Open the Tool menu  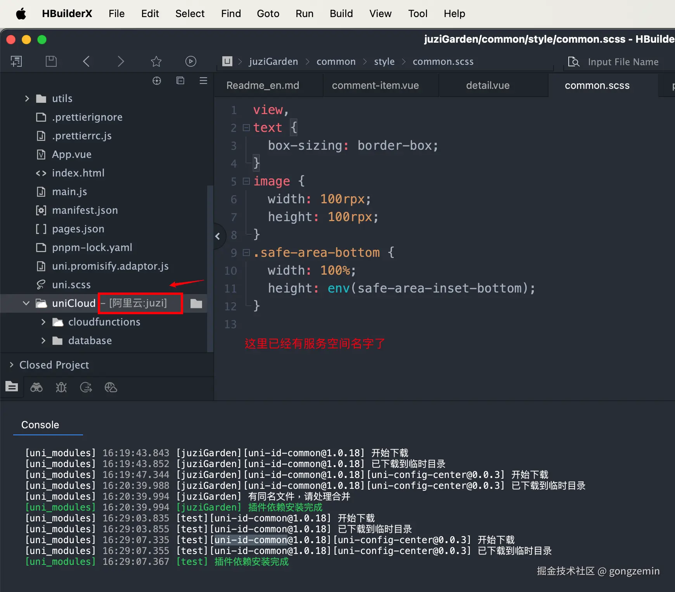pos(417,14)
